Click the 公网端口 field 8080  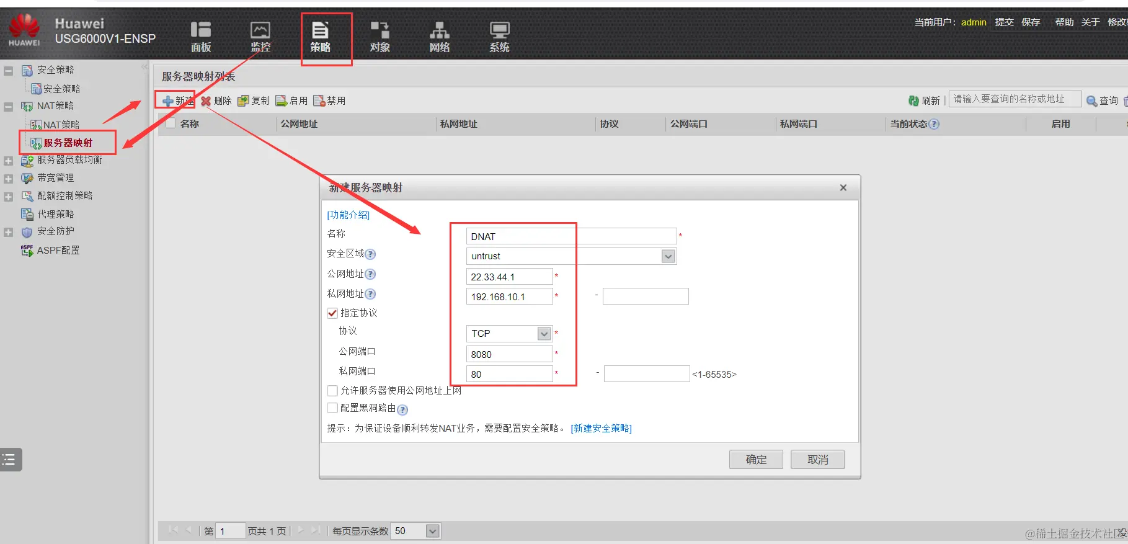[x=509, y=354]
